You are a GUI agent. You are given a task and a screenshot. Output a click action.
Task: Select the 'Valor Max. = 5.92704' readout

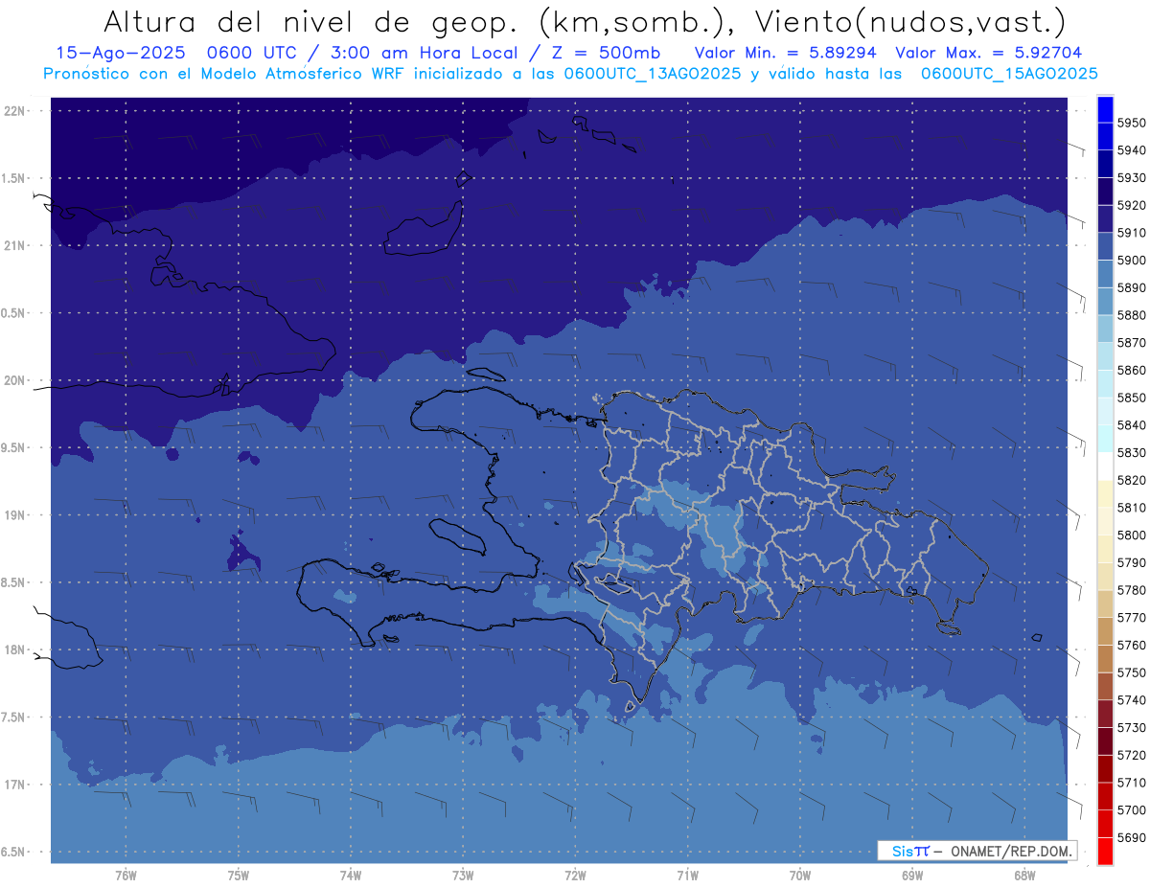(991, 53)
